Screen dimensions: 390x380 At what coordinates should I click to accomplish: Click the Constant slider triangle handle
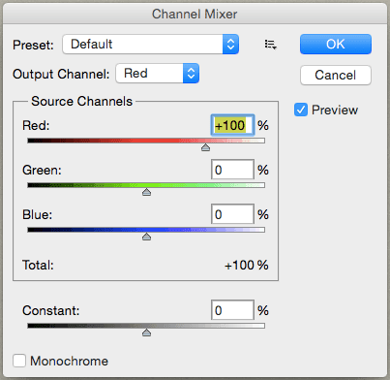146,332
